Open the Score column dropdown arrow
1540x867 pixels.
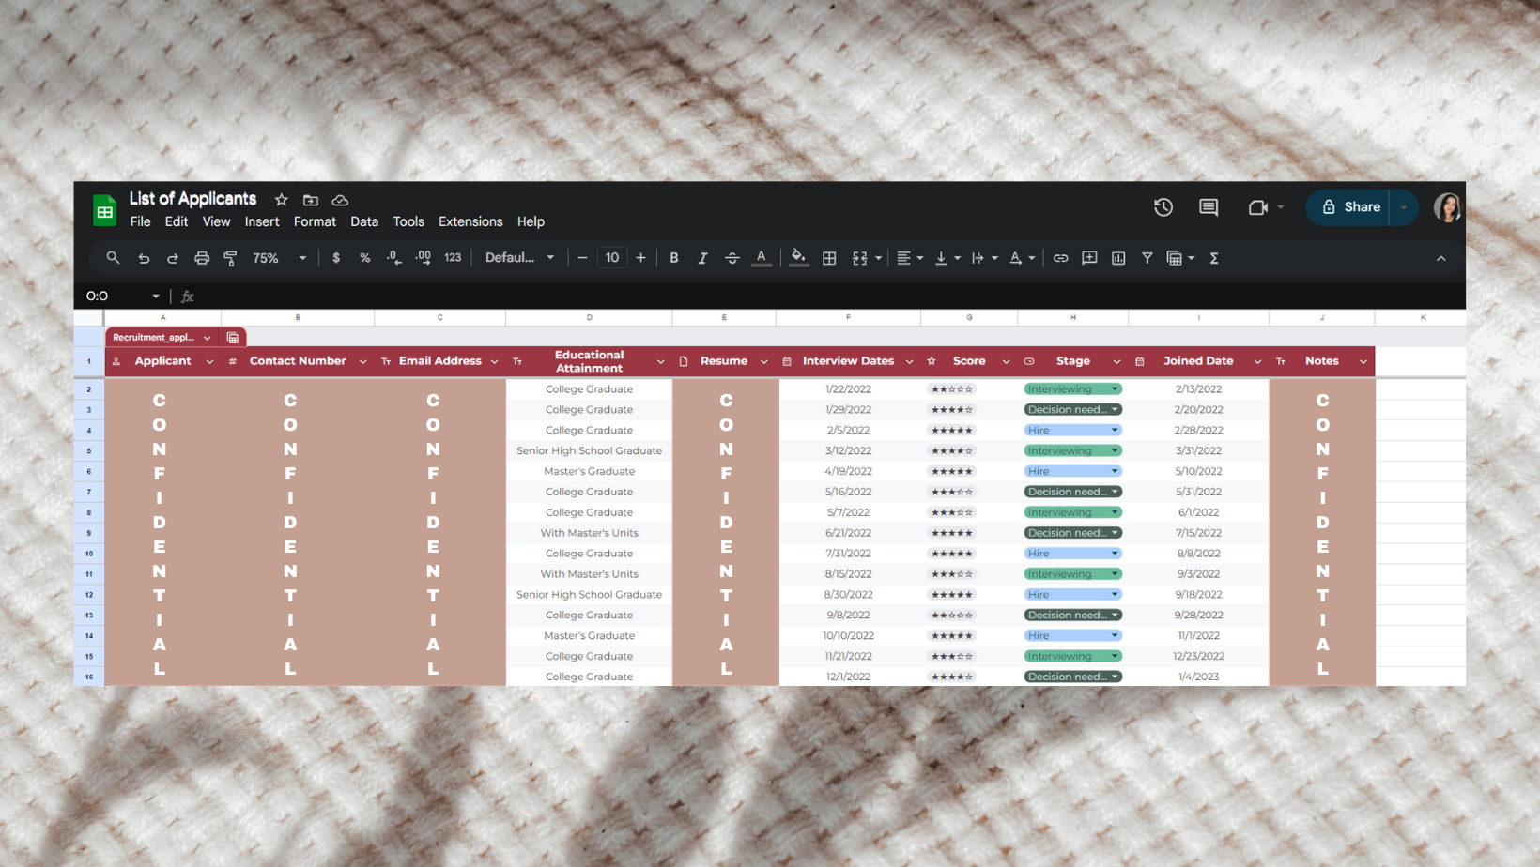1006,362
